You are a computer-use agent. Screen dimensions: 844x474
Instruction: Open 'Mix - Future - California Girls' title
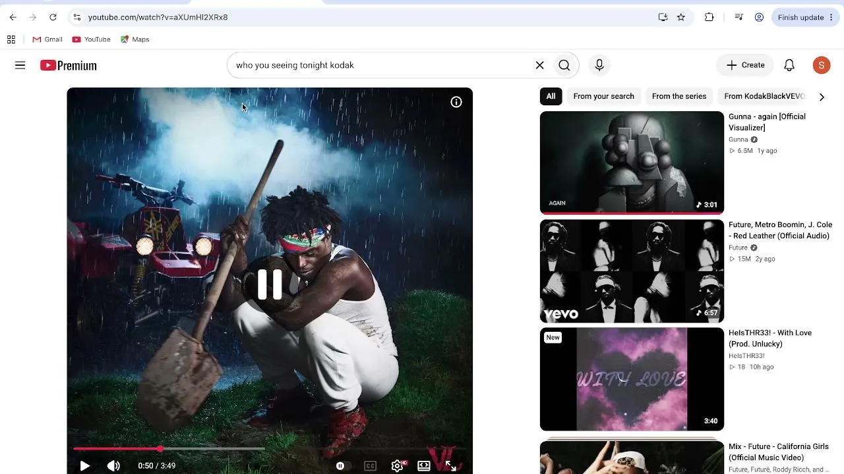(x=779, y=452)
